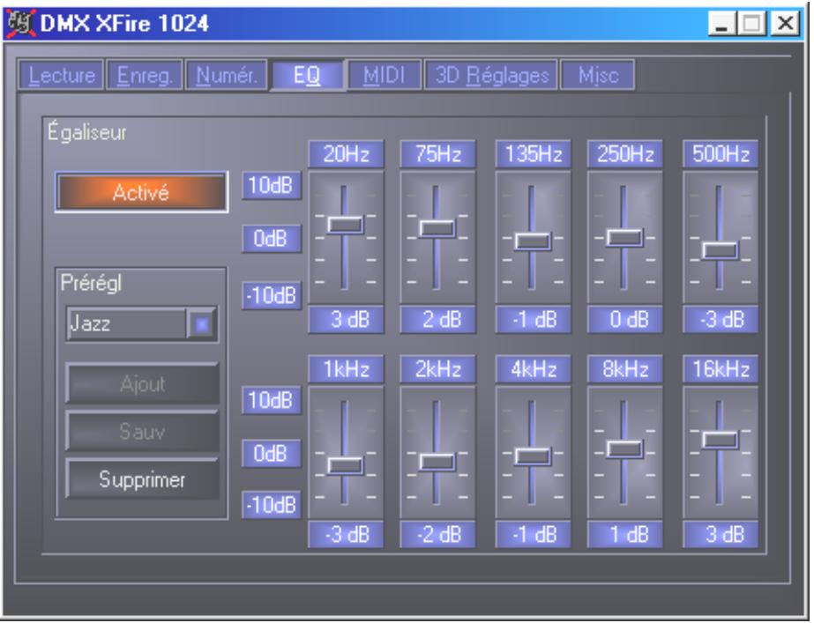Click the 135Hz gain value -1 dB
This screenshot has width=814, height=623.
[534, 320]
